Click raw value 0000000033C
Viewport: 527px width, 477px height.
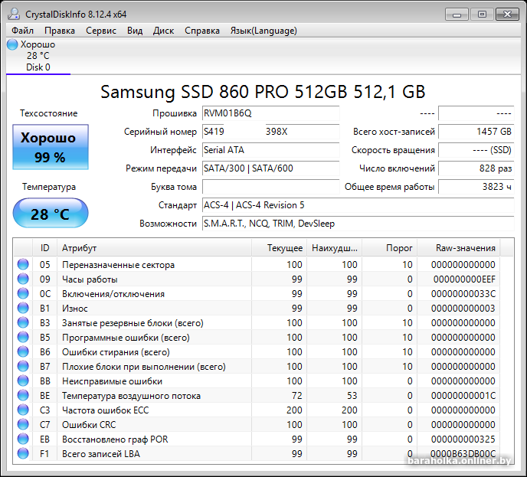point(463,293)
